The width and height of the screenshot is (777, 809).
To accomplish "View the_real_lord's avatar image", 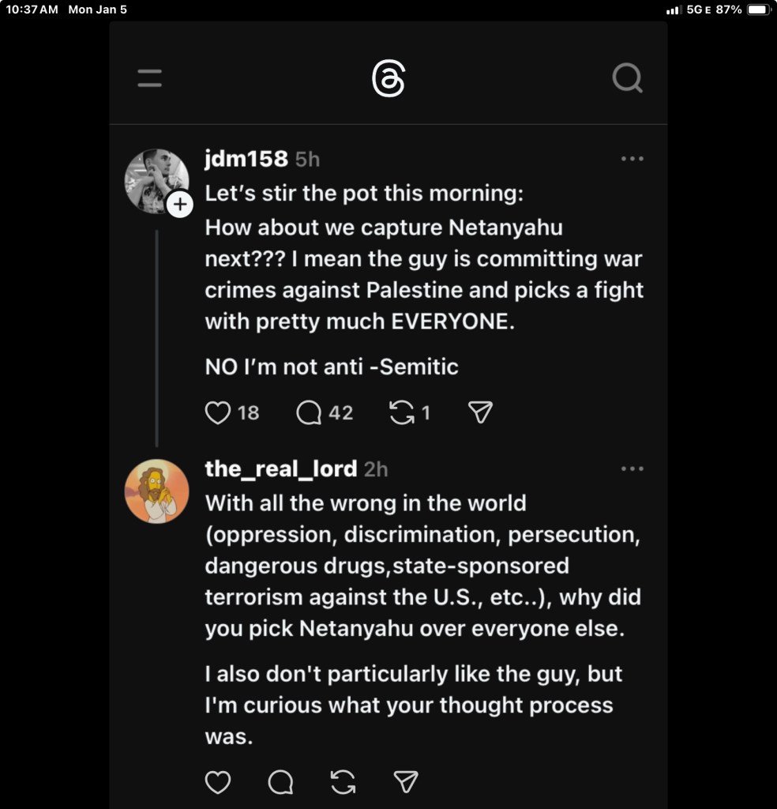I will tap(156, 491).
